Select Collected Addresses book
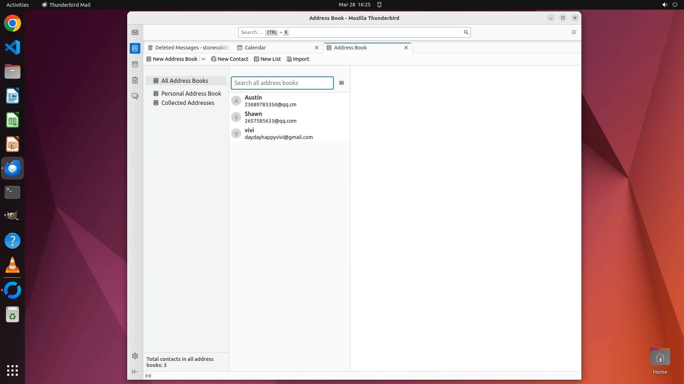Viewport: 684px width, 384px height. [187, 103]
